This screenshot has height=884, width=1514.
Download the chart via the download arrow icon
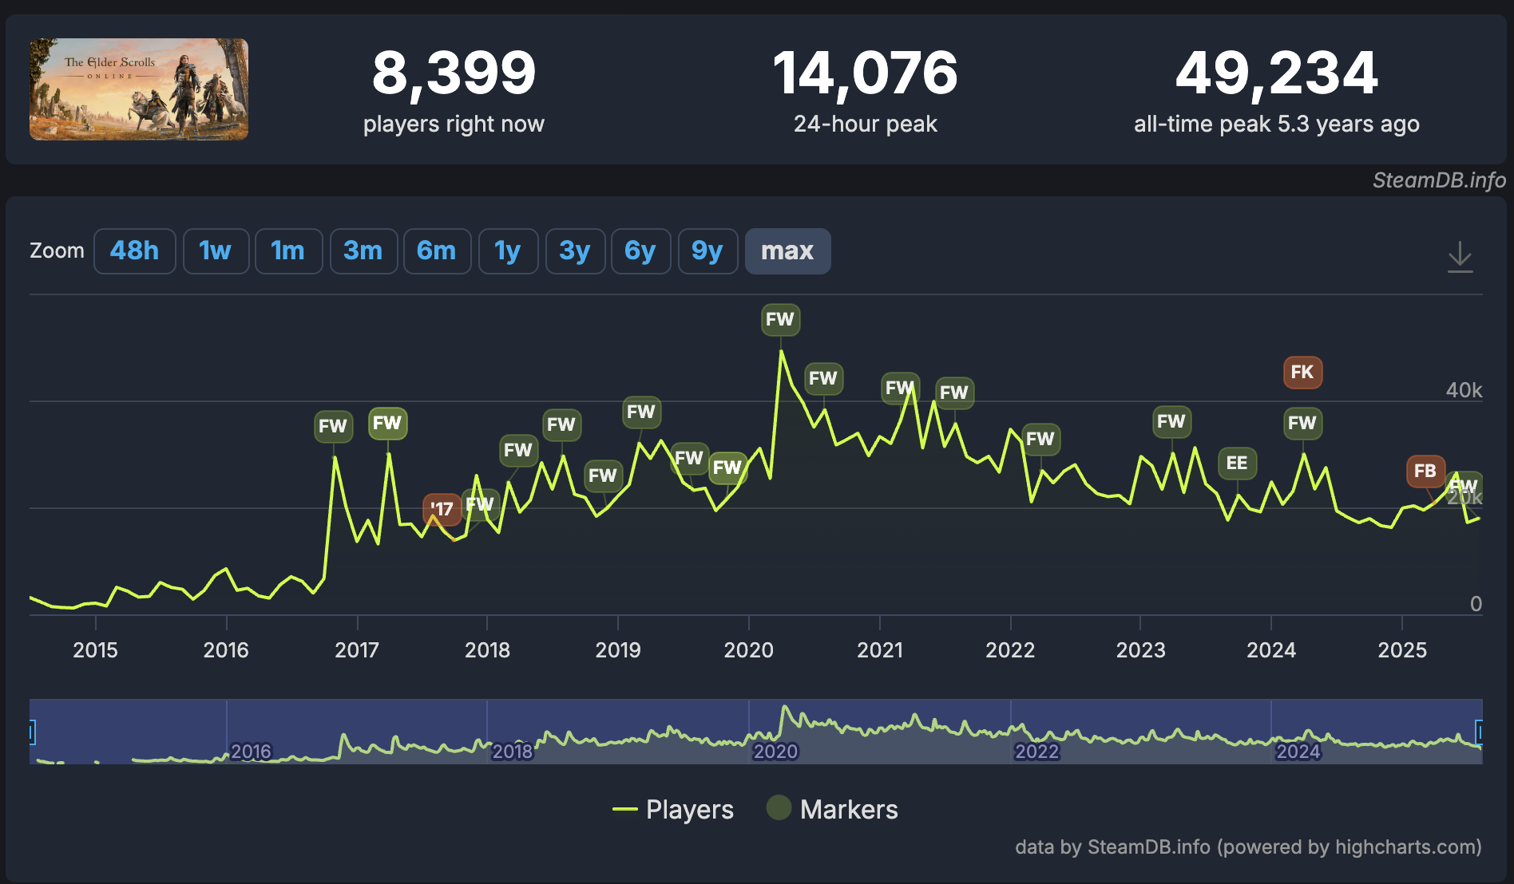[1460, 256]
